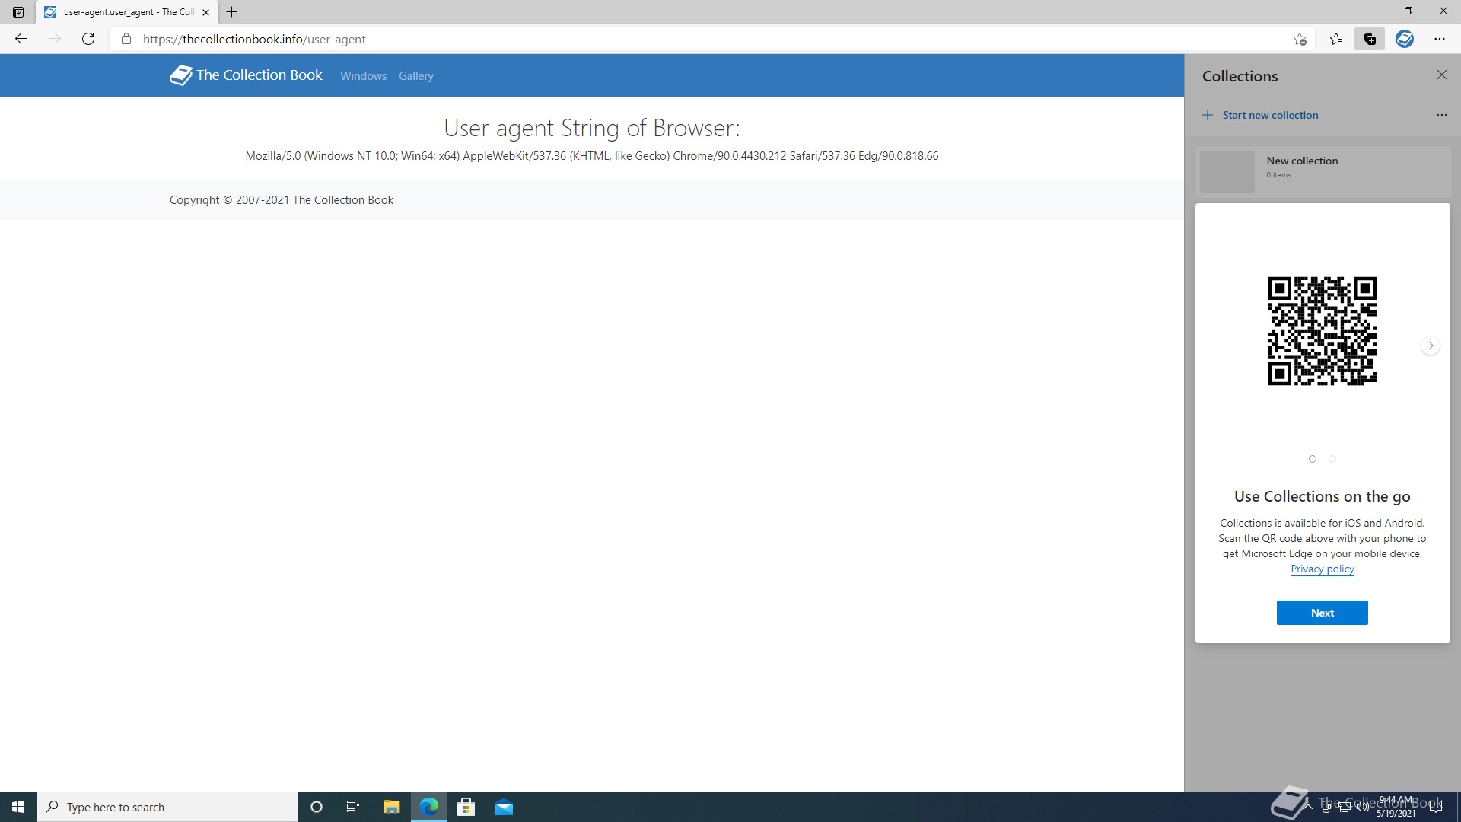Click the Next button
This screenshot has width=1461, height=822.
coord(1322,613)
